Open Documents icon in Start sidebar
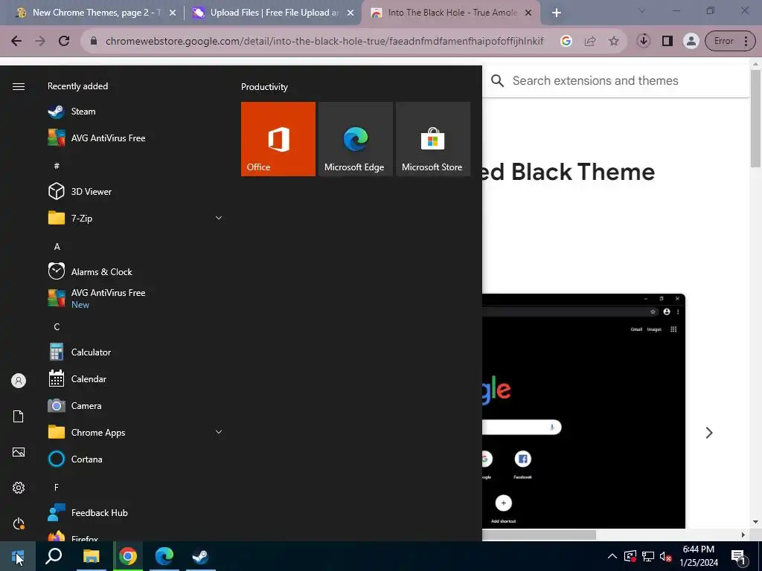Image resolution: width=762 pixels, height=571 pixels. (x=19, y=416)
